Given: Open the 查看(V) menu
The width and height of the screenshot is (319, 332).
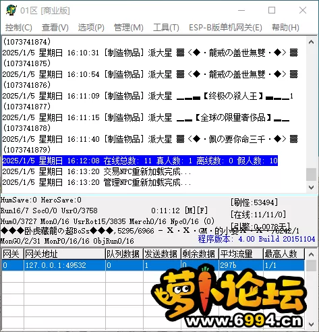Looking at the screenshot, I should (x=55, y=28).
